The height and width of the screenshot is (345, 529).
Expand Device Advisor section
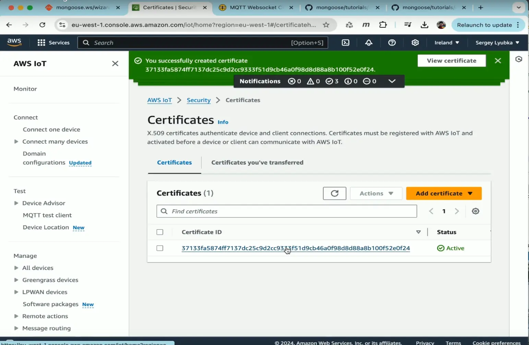16,203
